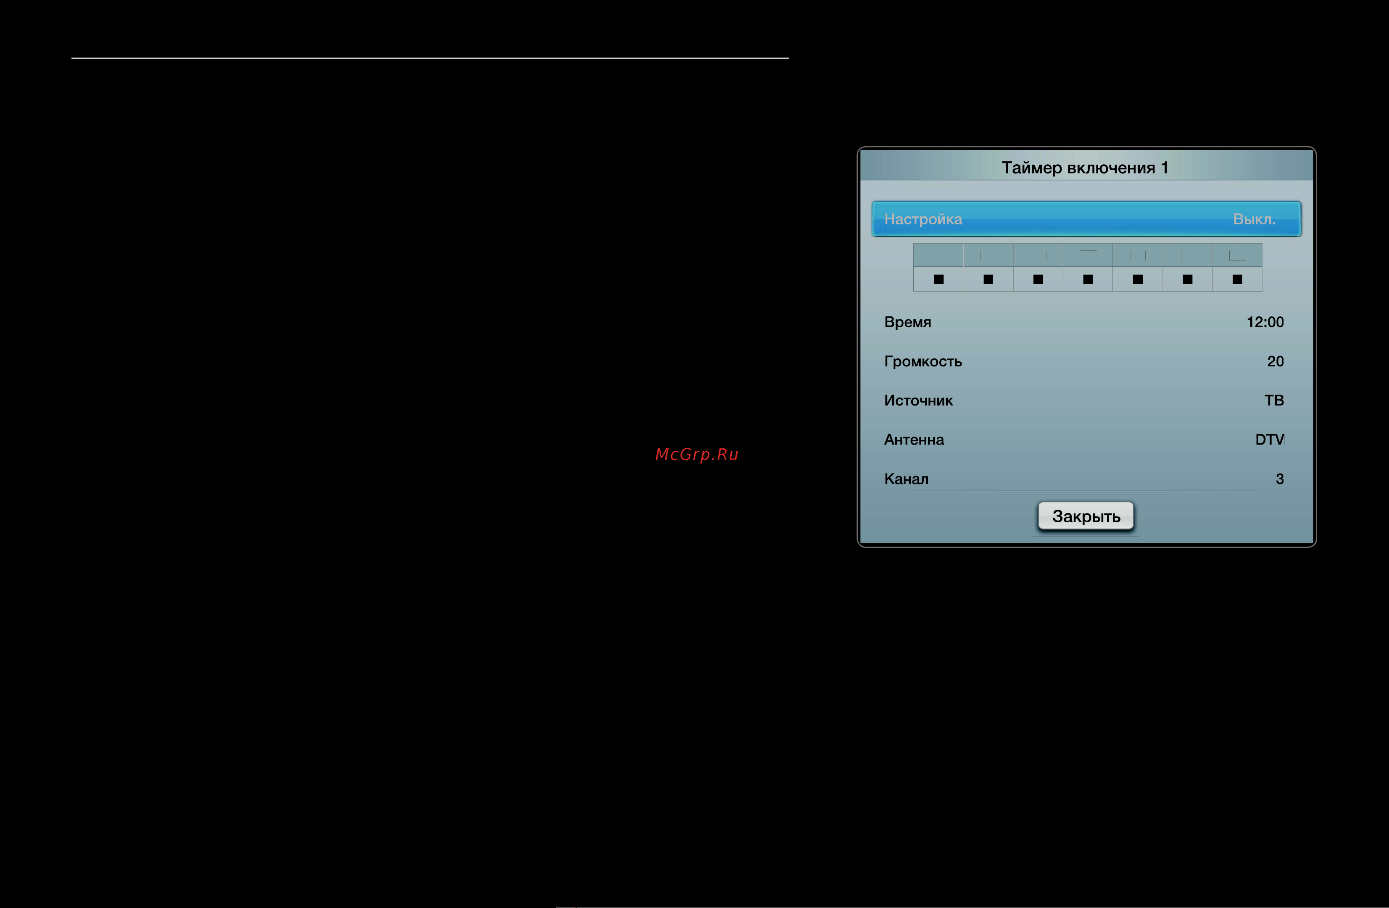Tick the sixth day checkbox in the weekday row

1188,279
